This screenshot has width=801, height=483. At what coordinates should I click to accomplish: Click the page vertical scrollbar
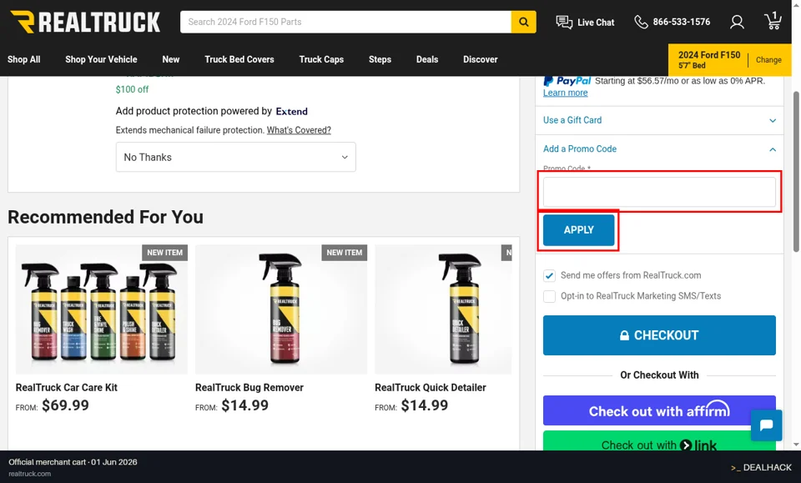pyautogui.click(x=796, y=172)
